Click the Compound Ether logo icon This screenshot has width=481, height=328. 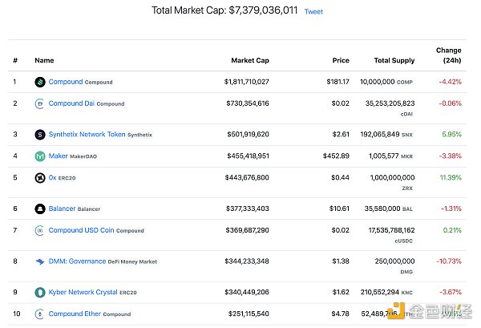click(40, 314)
